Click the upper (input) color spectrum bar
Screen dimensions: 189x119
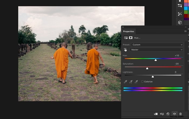[153, 88]
